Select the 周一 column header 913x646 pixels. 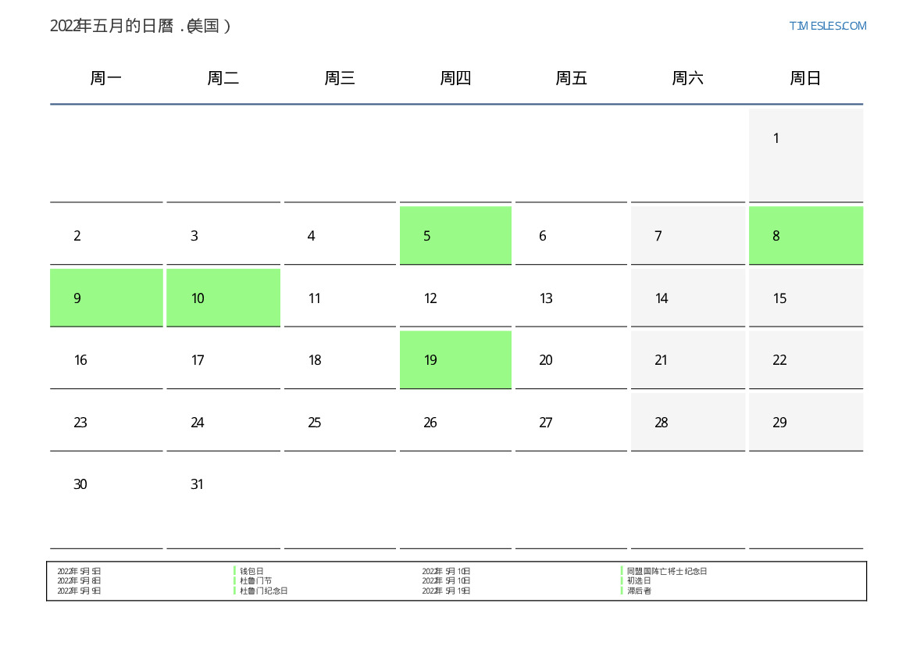tap(106, 78)
